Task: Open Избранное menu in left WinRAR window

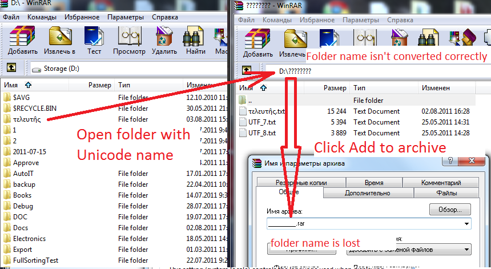Action: coord(82,17)
